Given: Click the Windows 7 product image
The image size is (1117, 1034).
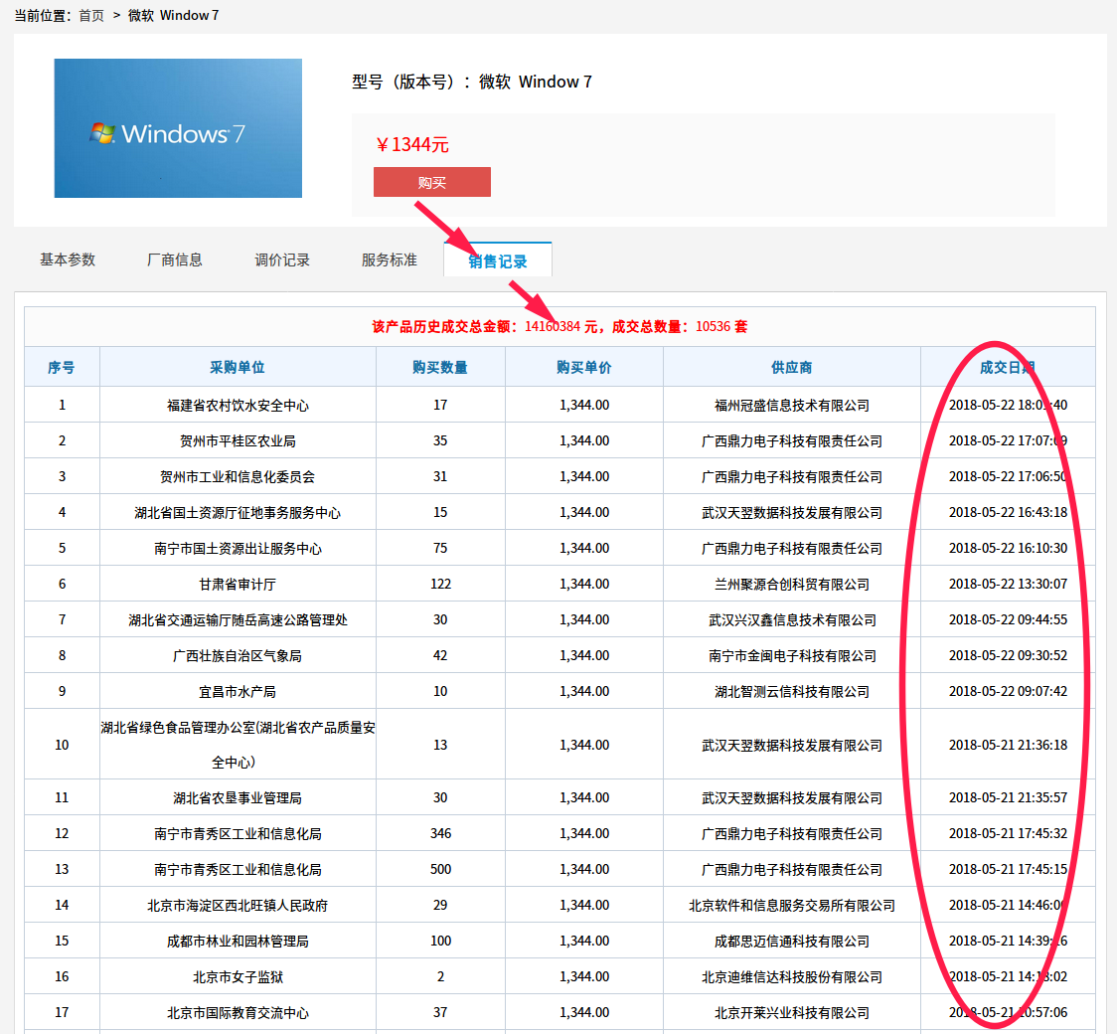Looking at the screenshot, I should (178, 128).
